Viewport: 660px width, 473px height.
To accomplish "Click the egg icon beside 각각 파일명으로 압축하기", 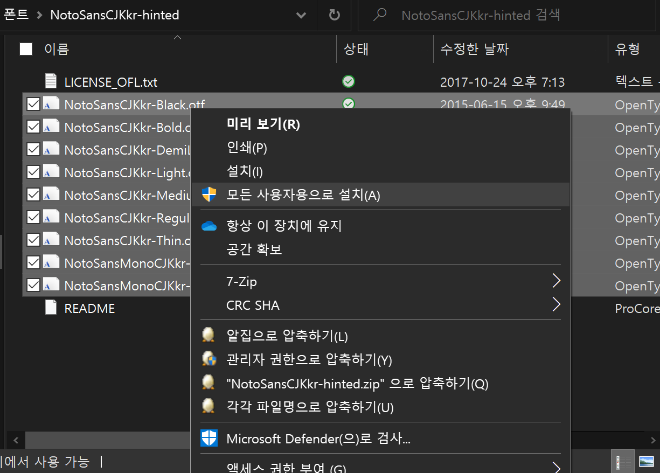I will point(208,406).
